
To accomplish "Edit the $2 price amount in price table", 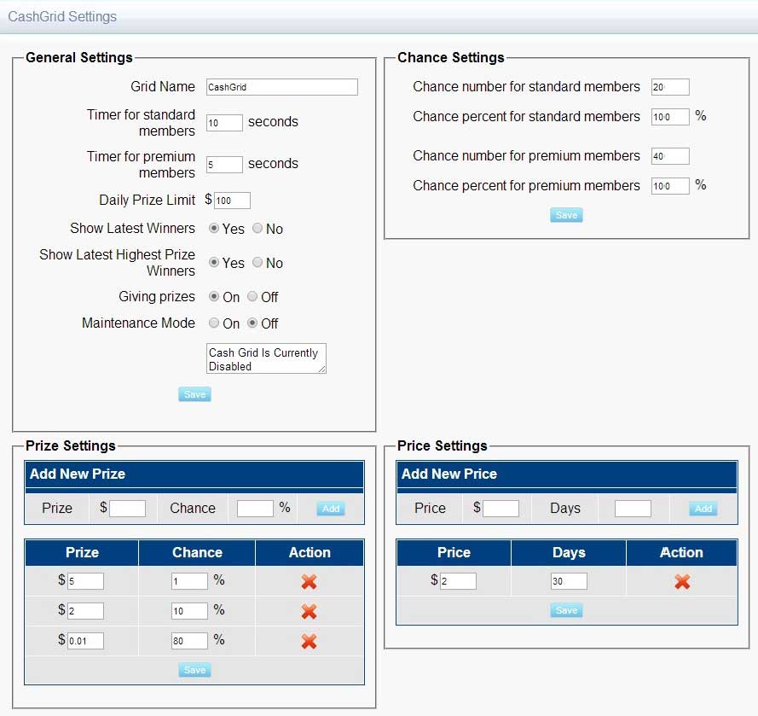I will [x=458, y=581].
